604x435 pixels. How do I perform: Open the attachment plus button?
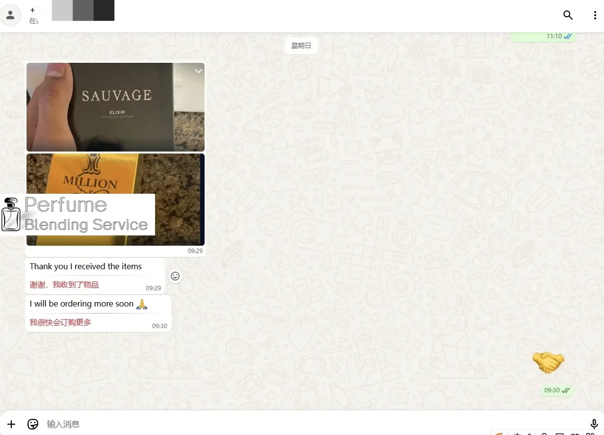[11, 424]
